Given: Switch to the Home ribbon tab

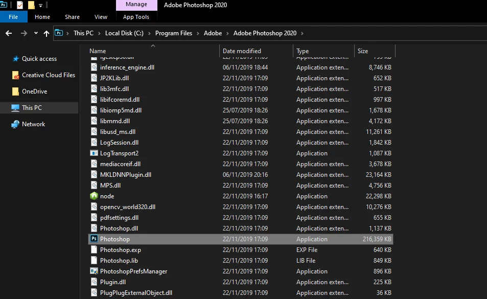Looking at the screenshot, I should pyautogui.click(x=42, y=17).
